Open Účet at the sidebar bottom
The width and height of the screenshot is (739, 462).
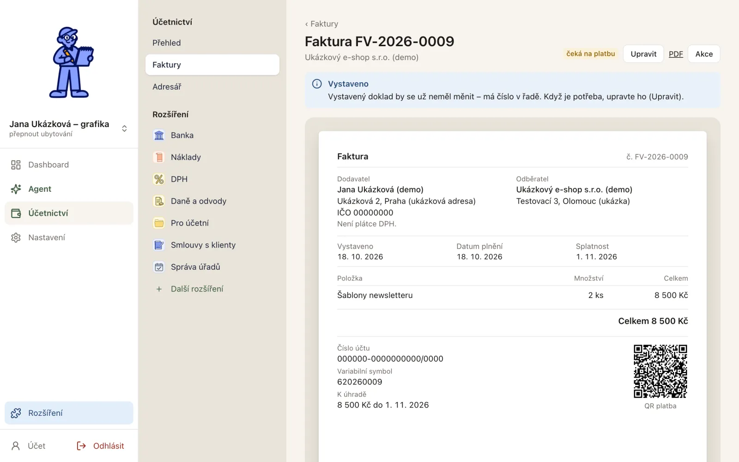pos(28,446)
